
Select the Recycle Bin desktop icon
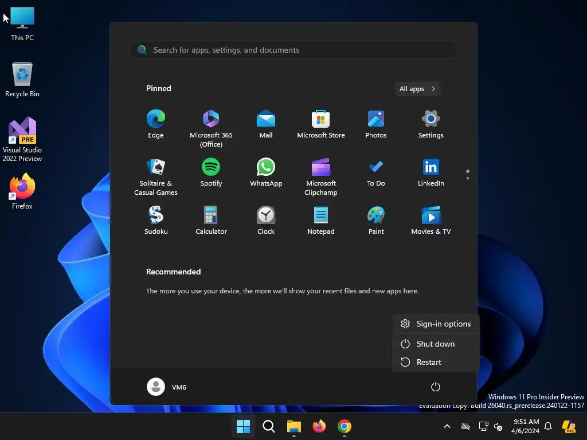coord(22,80)
